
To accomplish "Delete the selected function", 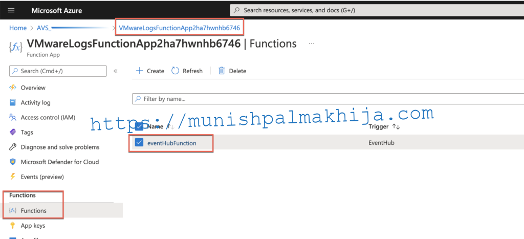I will point(232,71).
